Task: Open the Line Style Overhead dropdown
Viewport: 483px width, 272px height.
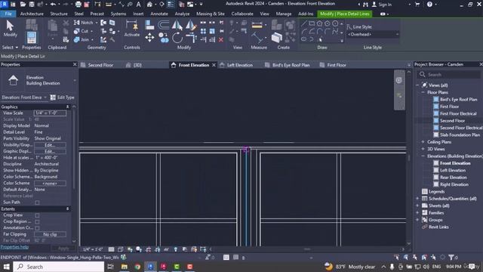Action: (373, 35)
